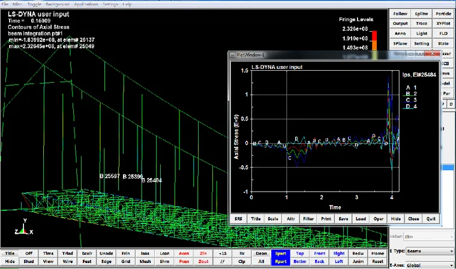Viewport: 456px width, 269px height.
Task: Click the Pcen button
Action: (x=184, y=261)
